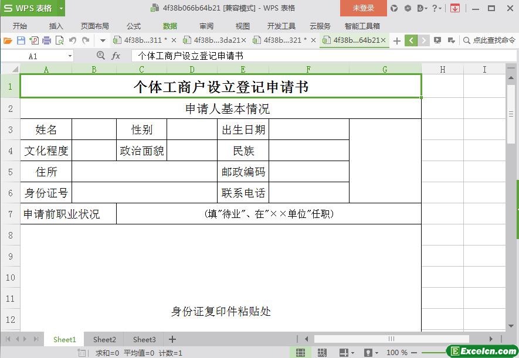The width and height of the screenshot is (519, 358).
Task: Open the 审阅 ribbon tab
Action: [206, 26]
